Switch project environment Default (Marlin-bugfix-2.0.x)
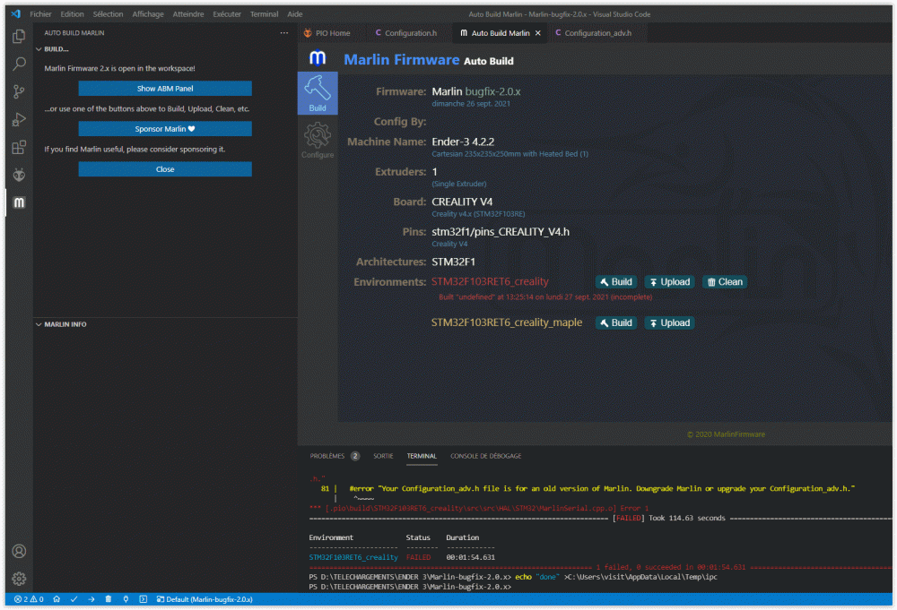 coord(205,599)
